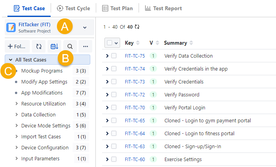Check the box for FIT-TC-70
The height and width of the screenshot is (167, 276).
[114, 107]
